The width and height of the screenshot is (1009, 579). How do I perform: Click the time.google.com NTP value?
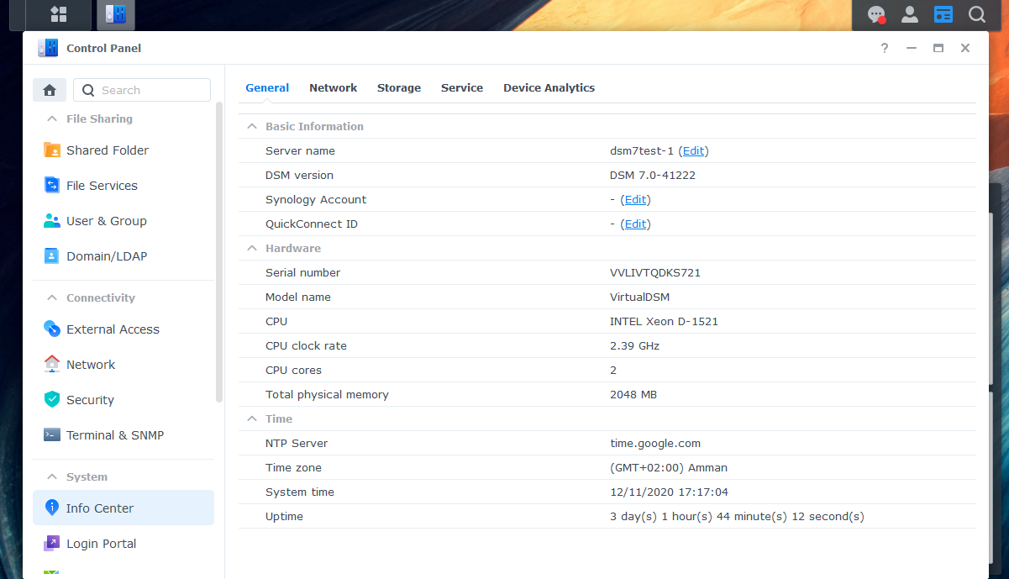(x=655, y=443)
